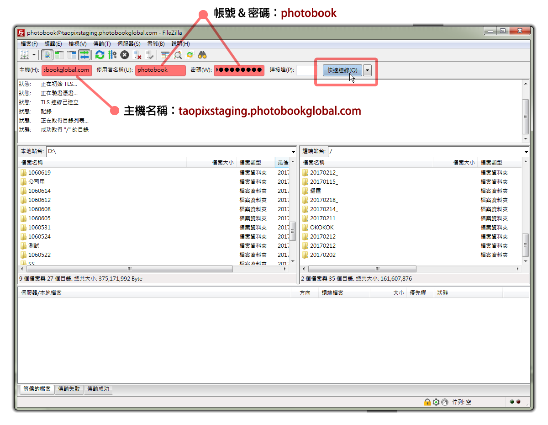Open the 傳輸(T) menu

tap(102, 44)
